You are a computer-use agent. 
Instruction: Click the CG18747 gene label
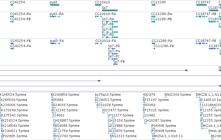(x=203, y=2)
